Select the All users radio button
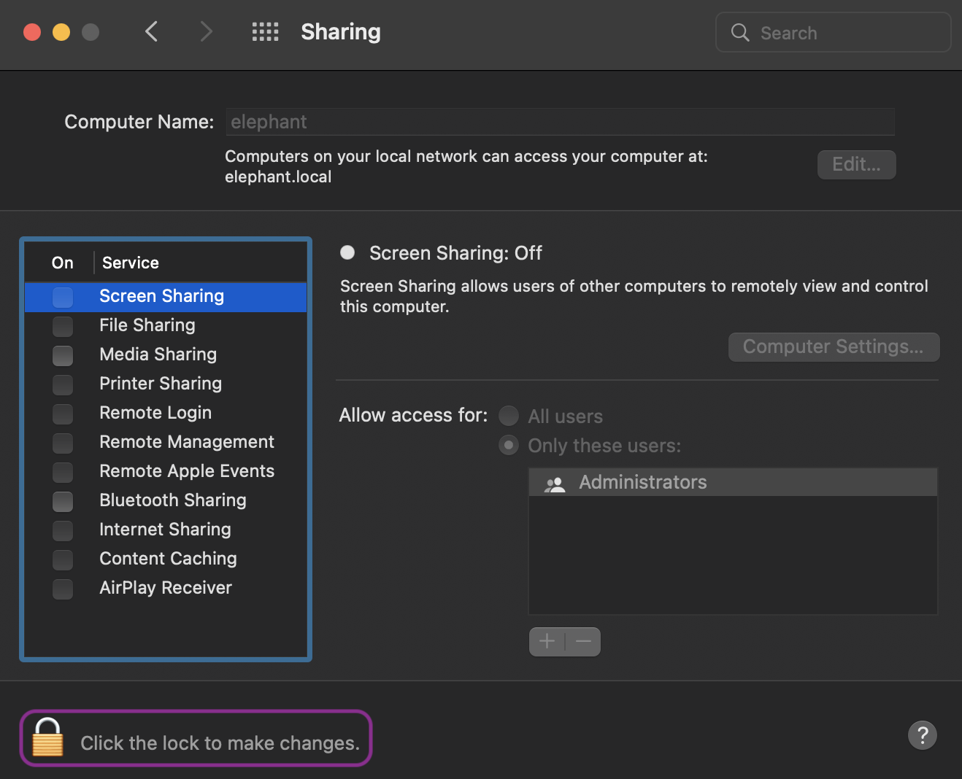The height and width of the screenshot is (779, 962). click(508, 415)
